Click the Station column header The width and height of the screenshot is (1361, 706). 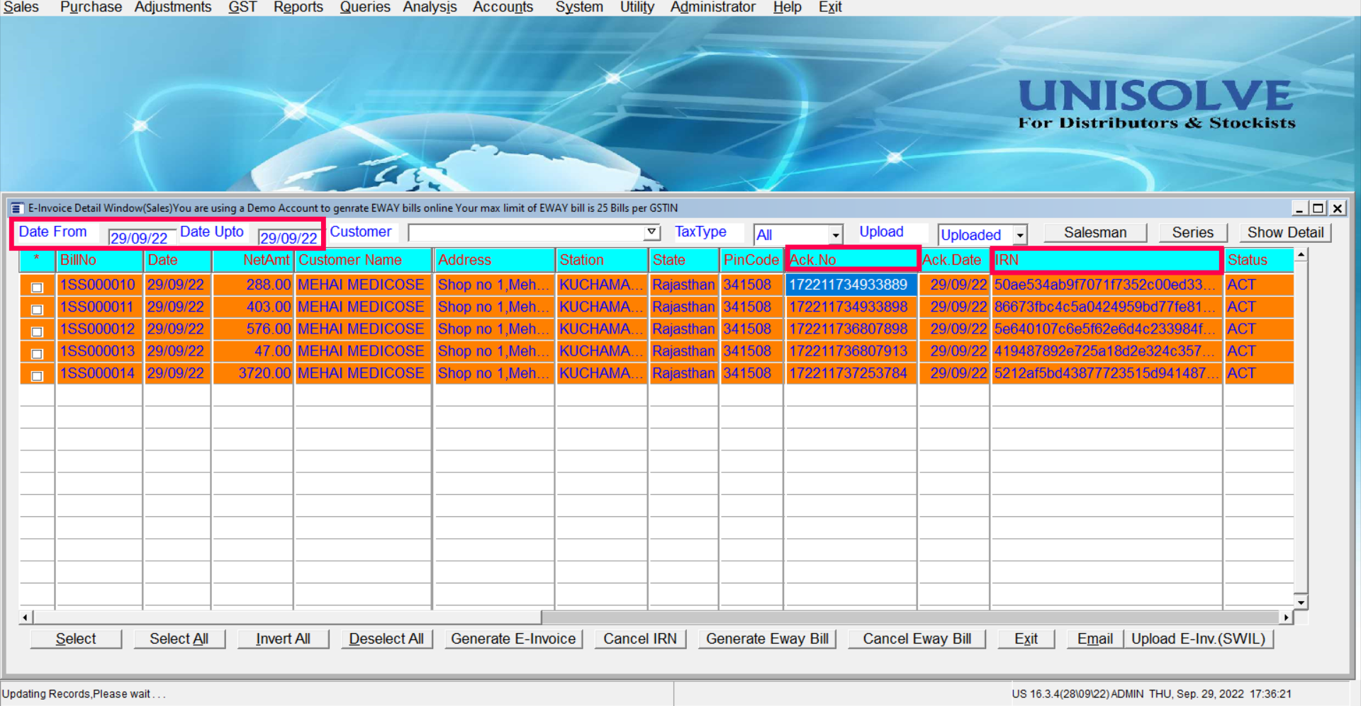(602, 260)
